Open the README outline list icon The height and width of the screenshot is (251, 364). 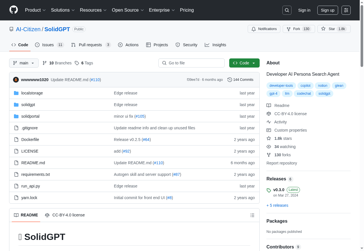click(x=252, y=215)
